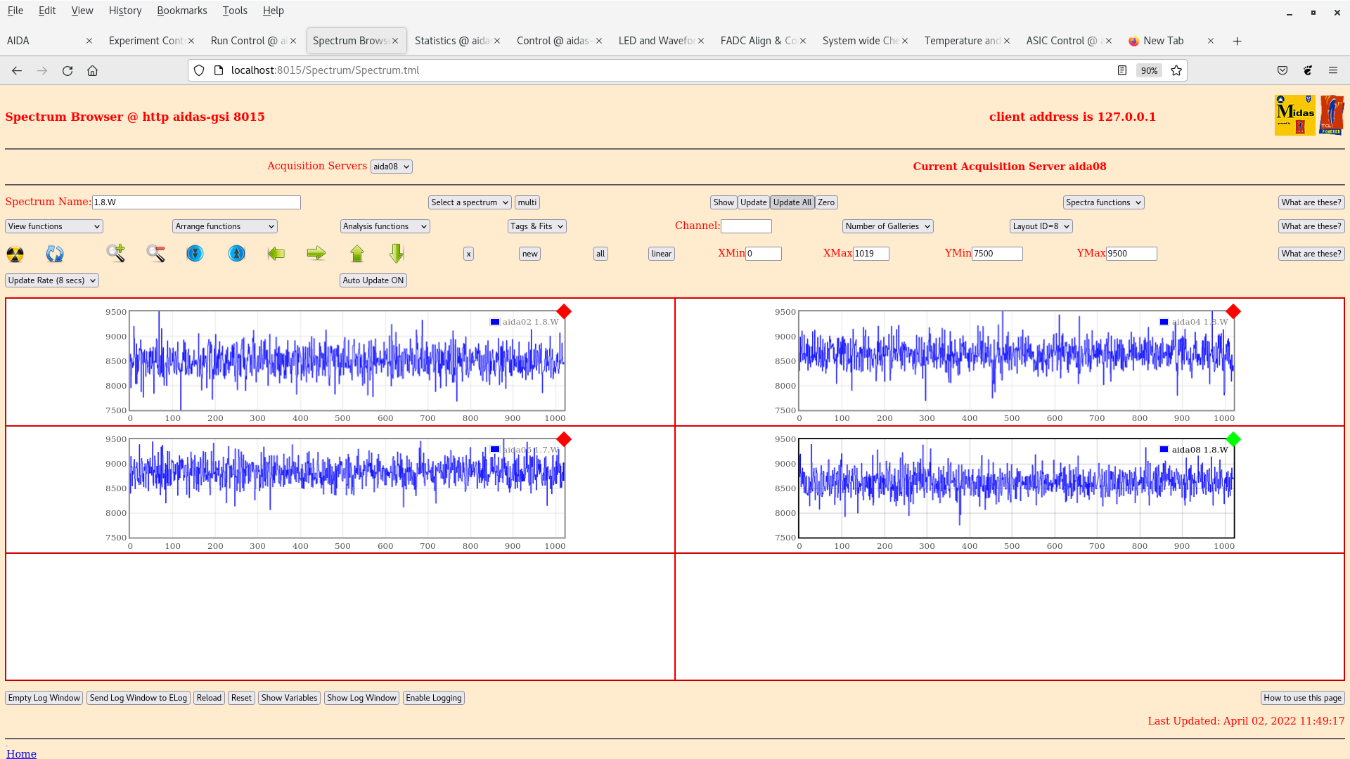This screenshot has height=759, width=1350.
Task: Click the YMax input field
Action: 1131,254
